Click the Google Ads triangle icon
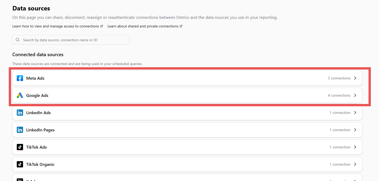This screenshot has height=181, width=379. pyautogui.click(x=20, y=95)
